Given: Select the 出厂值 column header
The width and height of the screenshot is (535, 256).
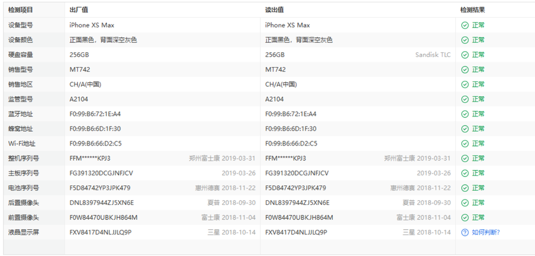Looking at the screenshot, I should pyautogui.click(x=79, y=10).
